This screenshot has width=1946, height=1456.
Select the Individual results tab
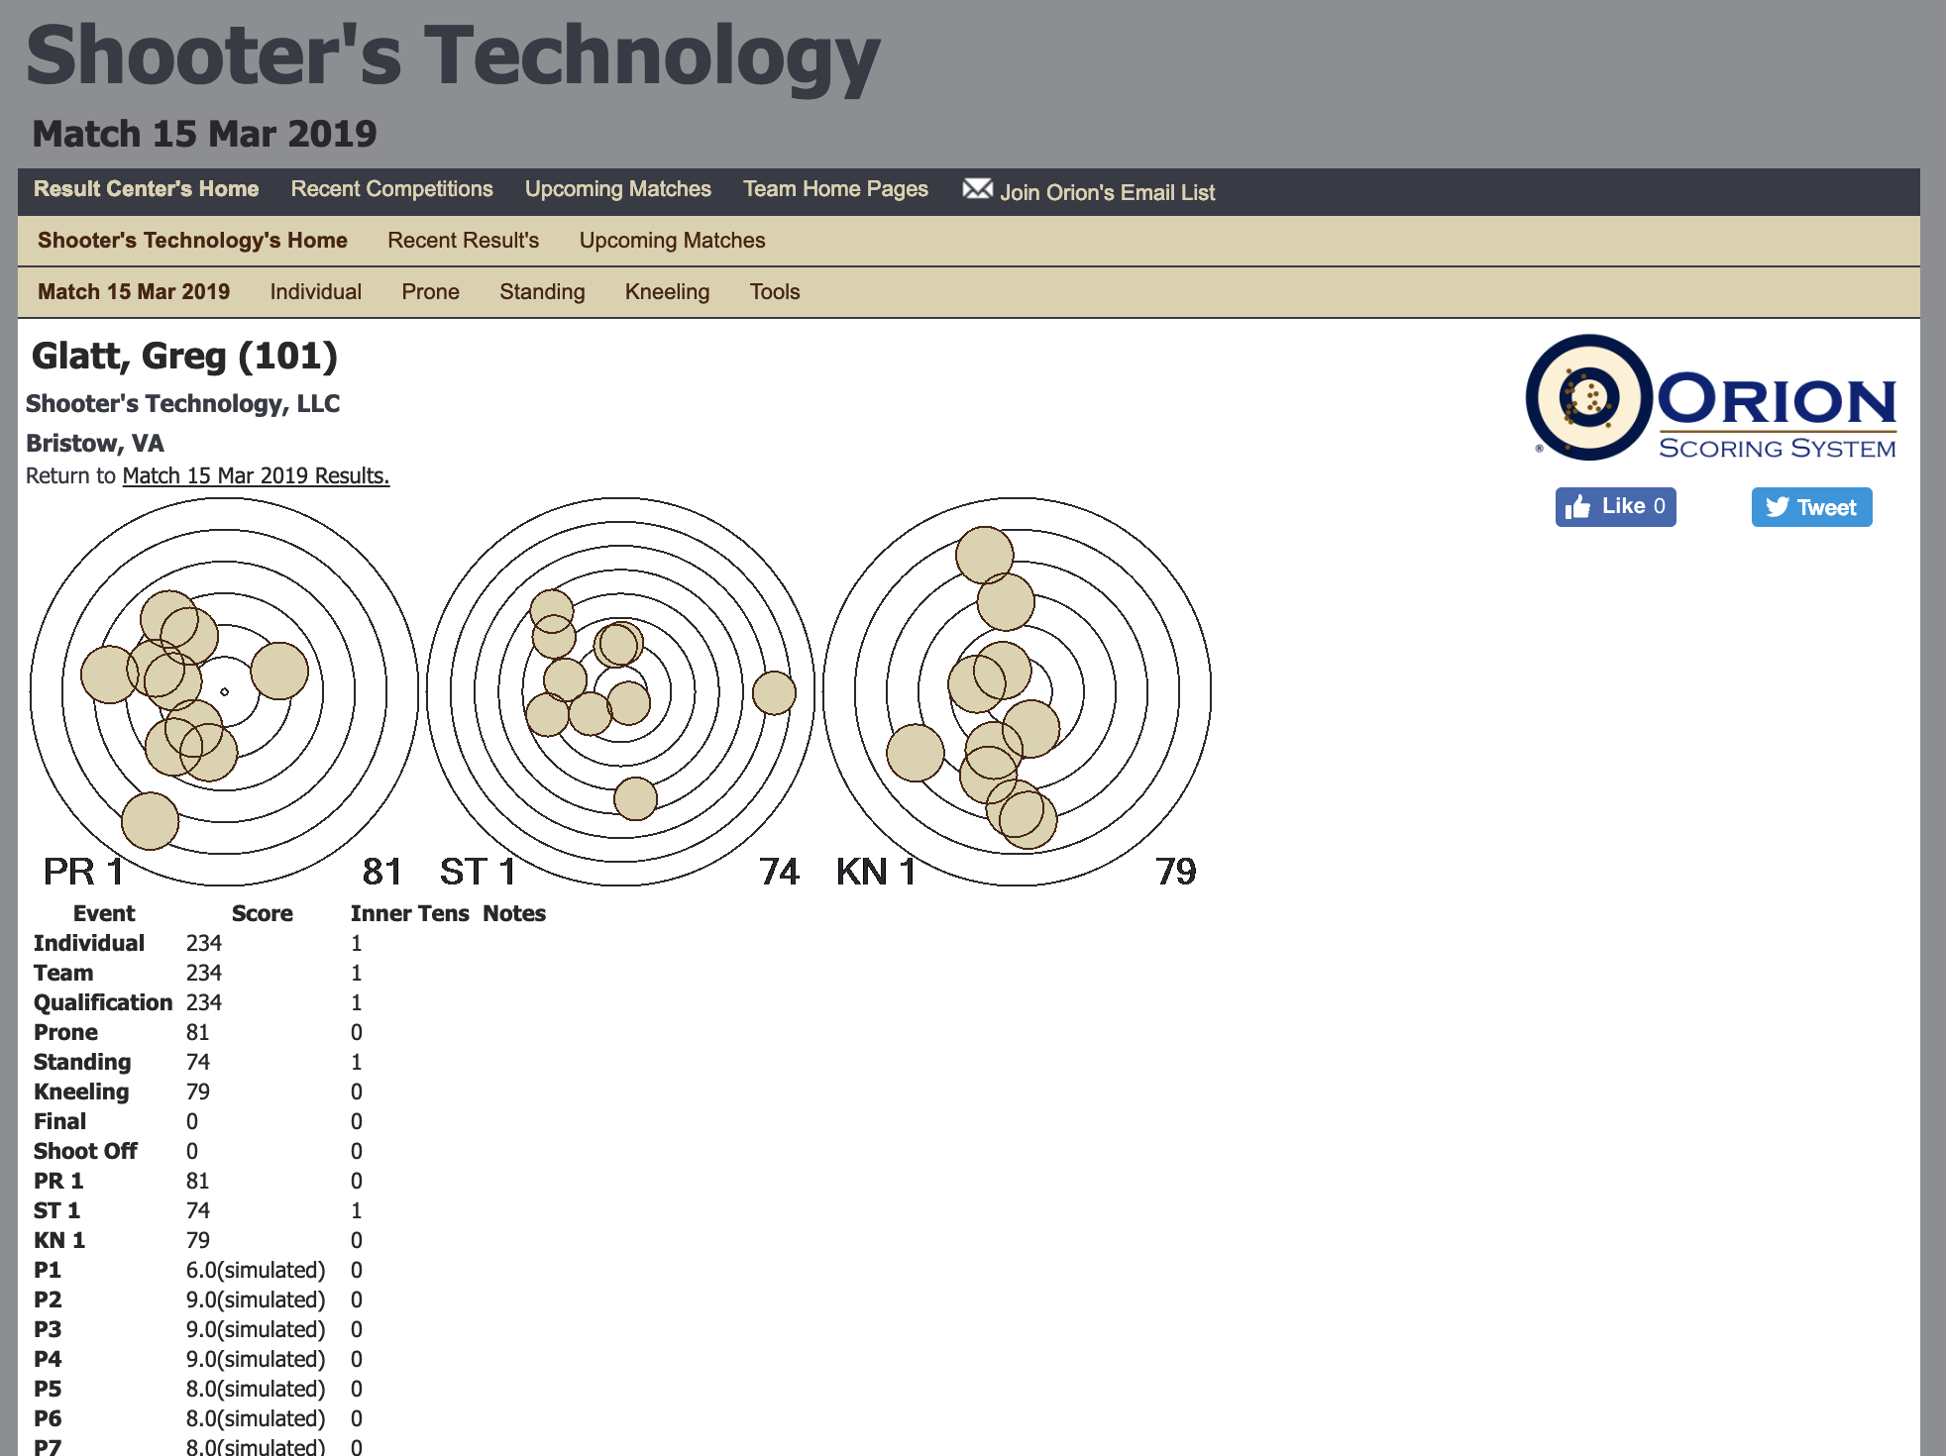tap(315, 292)
